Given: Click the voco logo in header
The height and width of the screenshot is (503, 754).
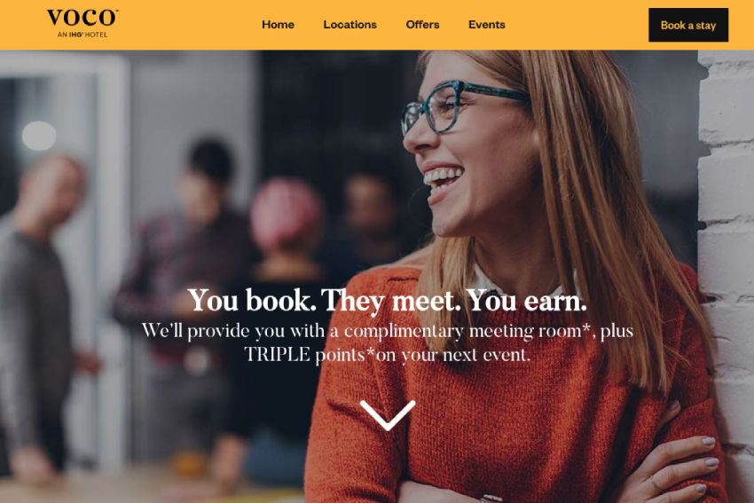Looking at the screenshot, I should point(82,23).
